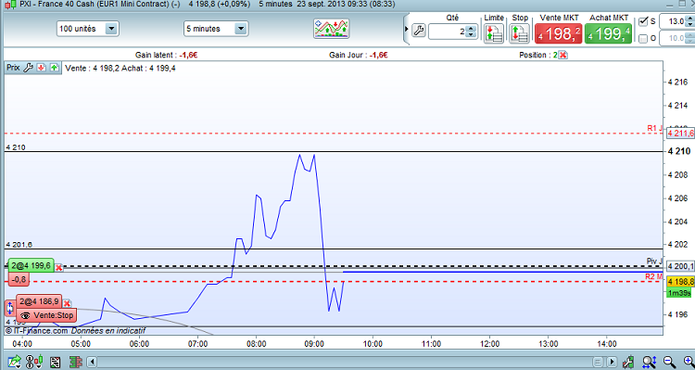Click the zoom-fit magnifier with arrows
Screen dimensions: 695x370
(650, 362)
